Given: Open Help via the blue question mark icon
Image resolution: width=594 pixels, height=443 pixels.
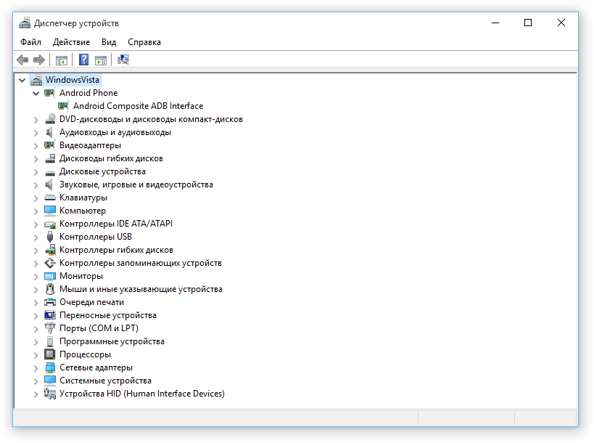Looking at the screenshot, I should tap(84, 60).
